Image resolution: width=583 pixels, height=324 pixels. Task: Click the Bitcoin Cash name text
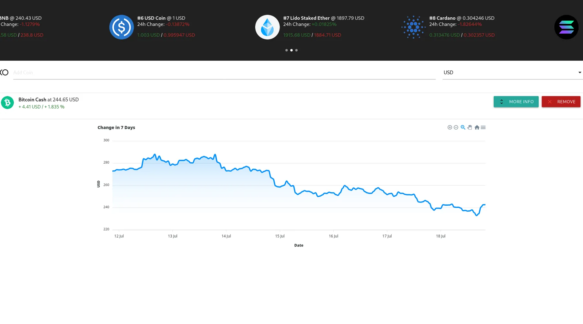(32, 100)
